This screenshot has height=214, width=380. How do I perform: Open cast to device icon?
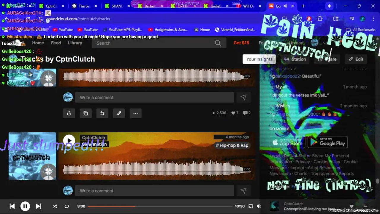pos(251,206)
